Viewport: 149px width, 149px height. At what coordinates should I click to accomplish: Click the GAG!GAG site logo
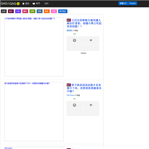pyautogui.click(x=10, y=4)
